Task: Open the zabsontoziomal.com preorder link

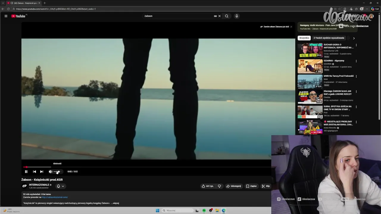Action: (x=55, y=197)
